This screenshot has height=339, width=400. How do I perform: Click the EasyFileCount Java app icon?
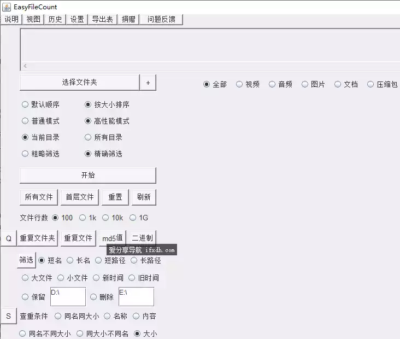(7, 7)
